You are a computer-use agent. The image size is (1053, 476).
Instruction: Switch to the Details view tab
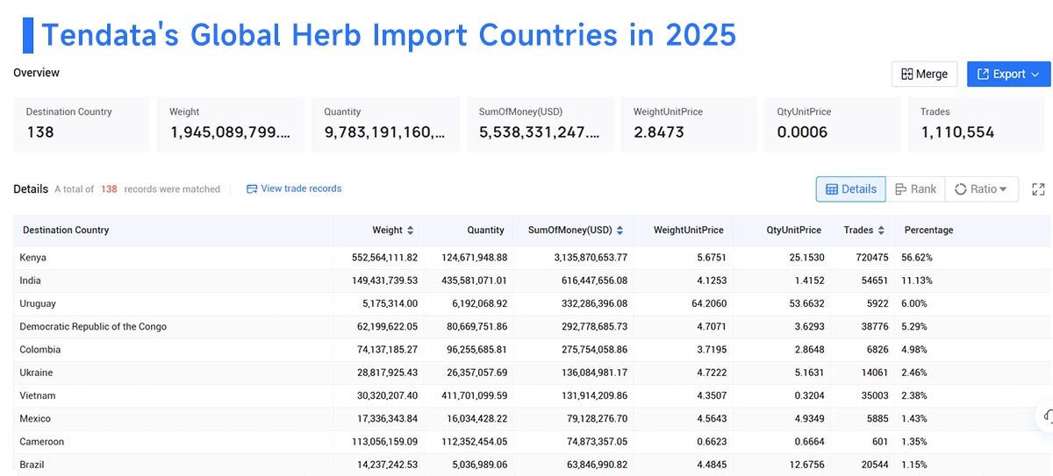[x=850, y=188]
